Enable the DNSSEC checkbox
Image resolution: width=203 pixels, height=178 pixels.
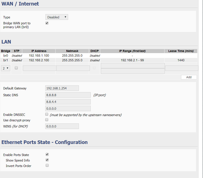(47, 114)
